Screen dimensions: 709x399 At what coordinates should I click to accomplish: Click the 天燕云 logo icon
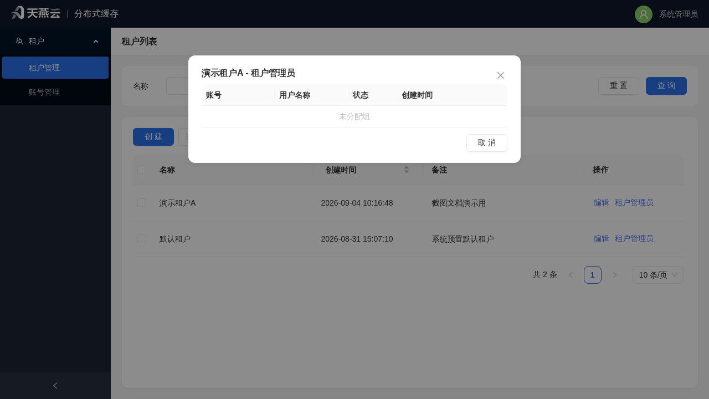pyautogui.click(x=35, y=13)
